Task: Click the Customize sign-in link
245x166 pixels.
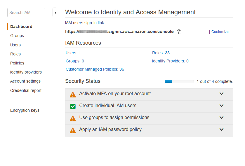Action: tap(220, 32)
